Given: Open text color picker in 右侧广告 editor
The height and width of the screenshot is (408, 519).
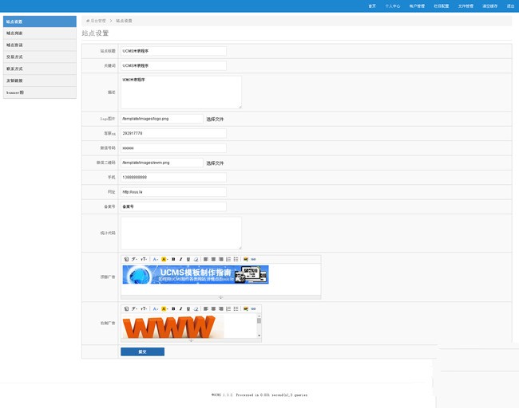Looking at the screenshot, I should coord(155,308).
